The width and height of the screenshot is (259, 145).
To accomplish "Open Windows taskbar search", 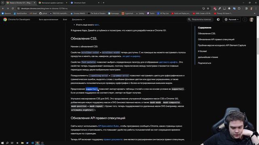I will point(7,143).
